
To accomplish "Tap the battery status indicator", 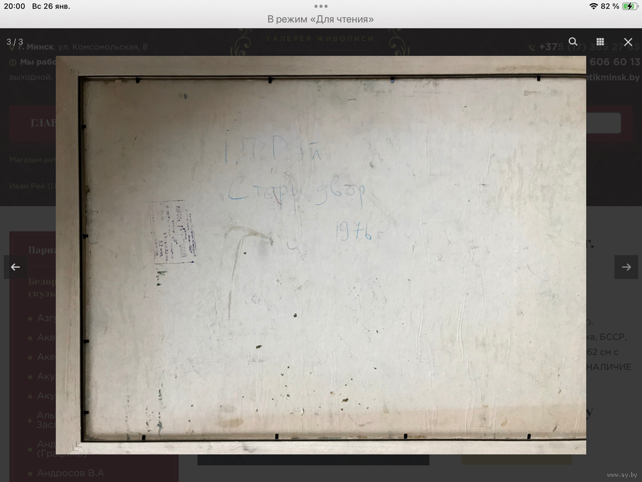I will [630, 6].
